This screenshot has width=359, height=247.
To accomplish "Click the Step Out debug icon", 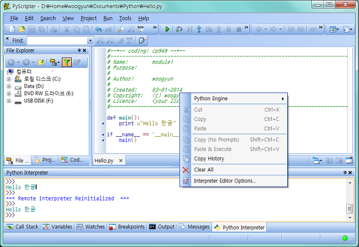I will click(219, 29).
